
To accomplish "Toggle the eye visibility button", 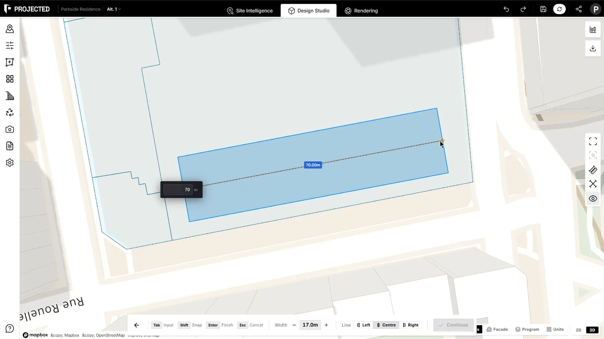I will point(593,198).
